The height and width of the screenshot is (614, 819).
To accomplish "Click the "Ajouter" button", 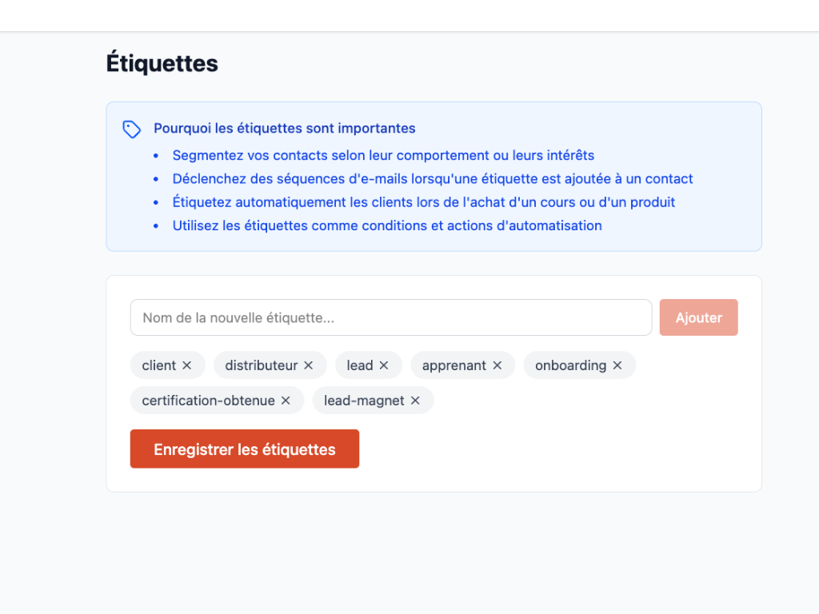I will tap(698, 317).
